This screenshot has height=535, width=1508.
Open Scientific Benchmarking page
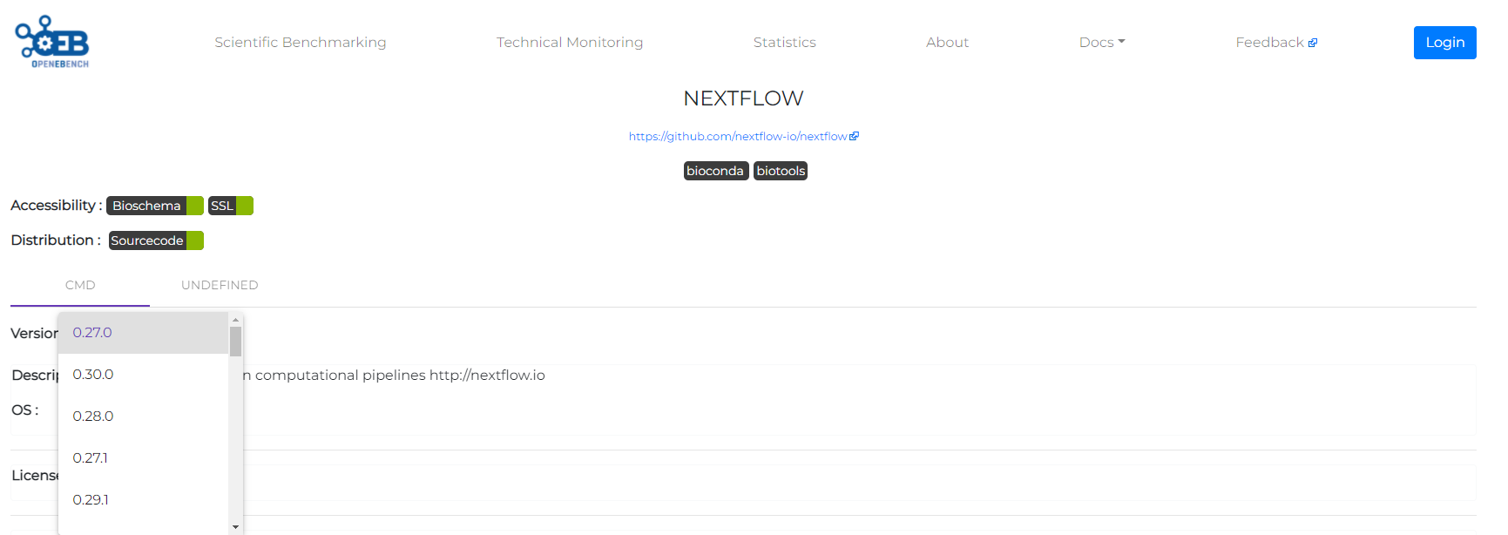tap(301, 42)
